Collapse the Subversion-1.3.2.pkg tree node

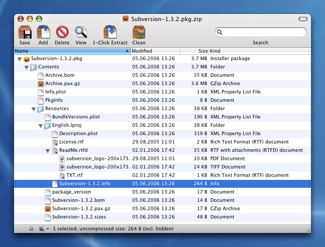pos(19,59)
